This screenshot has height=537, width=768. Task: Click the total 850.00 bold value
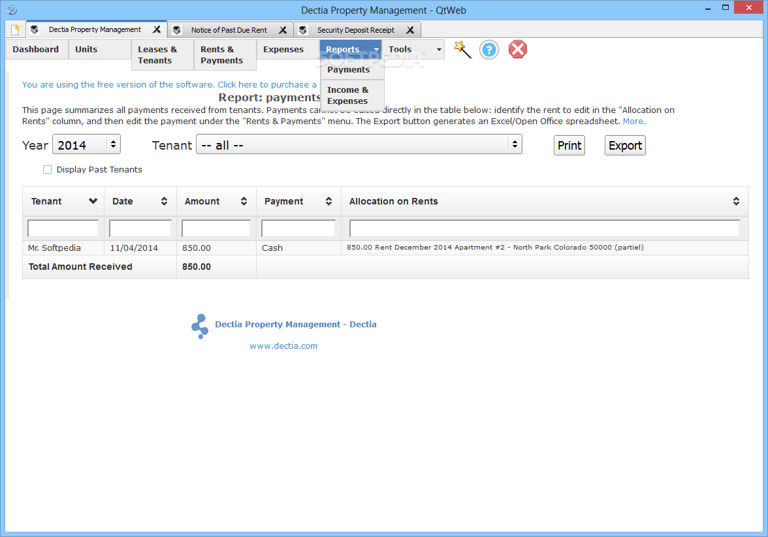(197, 267)
